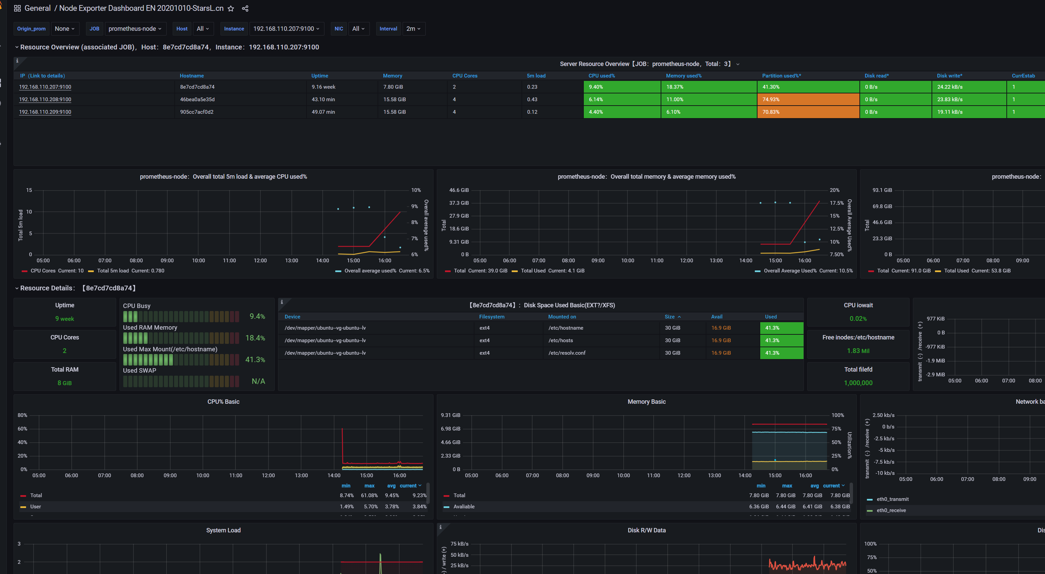Click the 74.93% partition used cell
Screen dimensions: 1045x574
point(808,99)
